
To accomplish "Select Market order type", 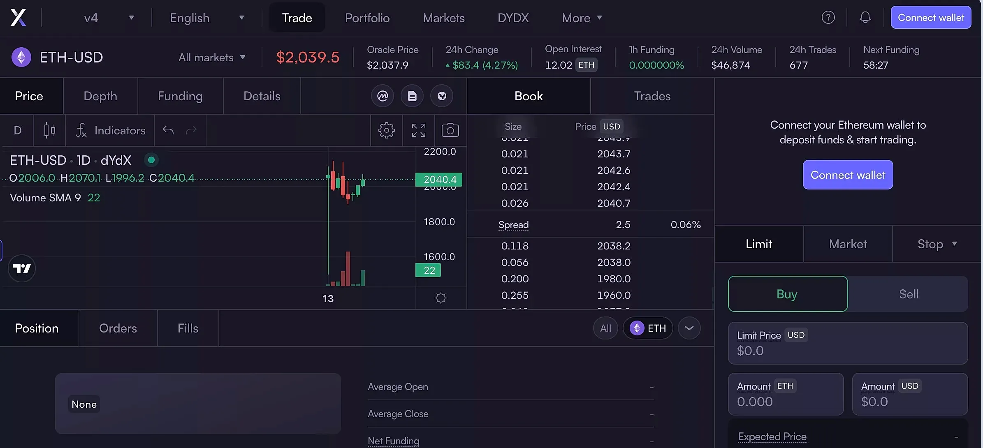I will coord(848,244).
